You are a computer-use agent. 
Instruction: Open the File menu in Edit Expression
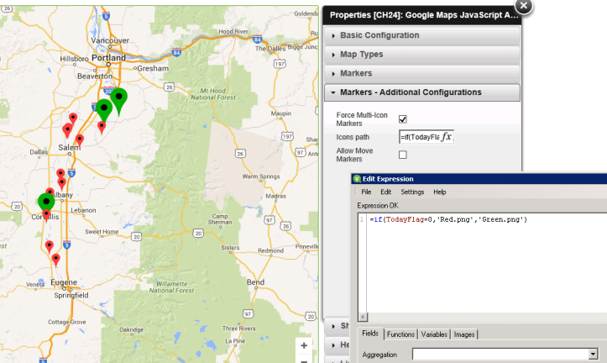366,192
